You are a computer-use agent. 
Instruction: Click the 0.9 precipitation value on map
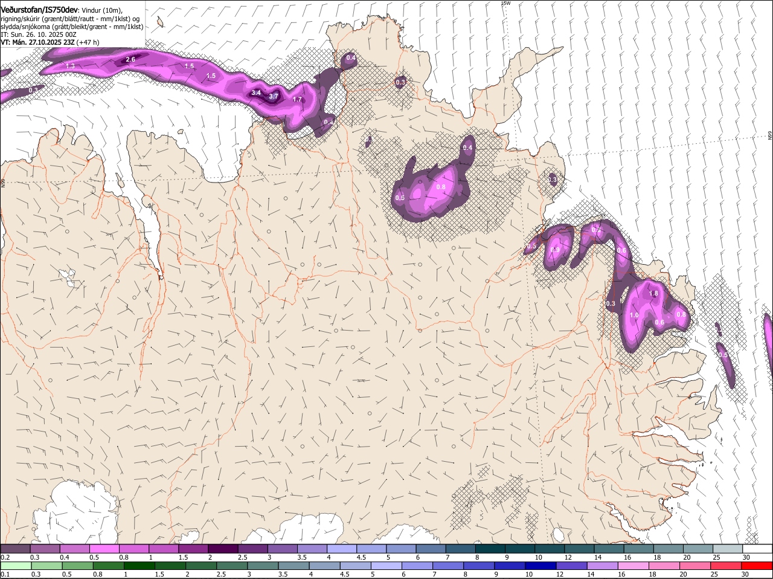click(555, 250)
